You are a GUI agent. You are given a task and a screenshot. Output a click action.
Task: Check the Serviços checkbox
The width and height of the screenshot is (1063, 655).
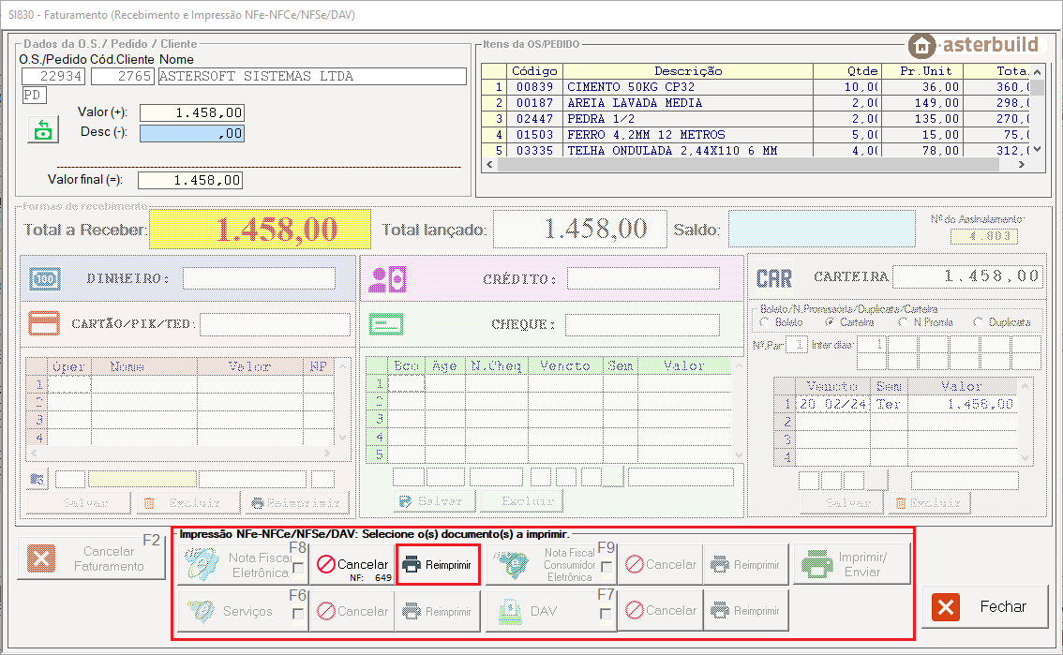298,615
